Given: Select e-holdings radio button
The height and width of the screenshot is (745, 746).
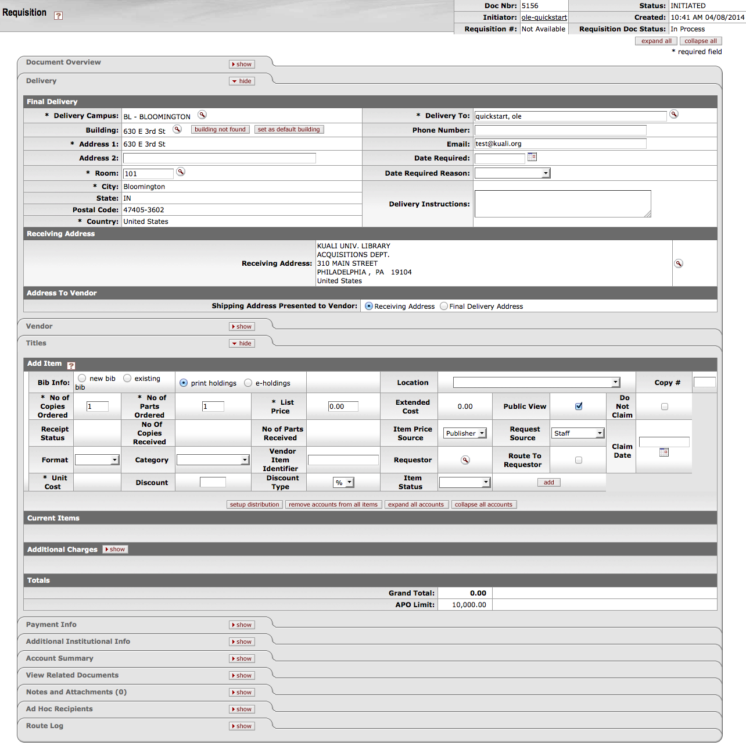Looking at the screenshot, I should (248, 383).
